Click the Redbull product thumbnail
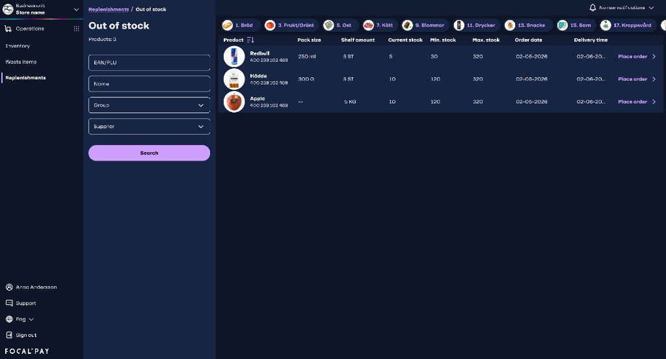Viewport: 666px width, 359px height. pos(234,57)
